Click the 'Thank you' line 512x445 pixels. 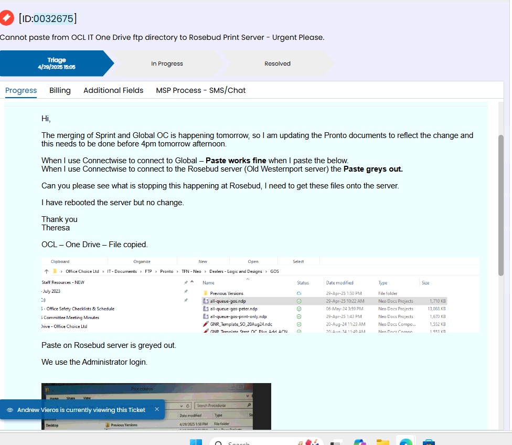[x=59, y=219]
